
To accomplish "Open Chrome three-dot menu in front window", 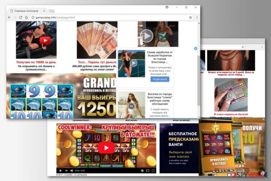I will click(197, 17).
